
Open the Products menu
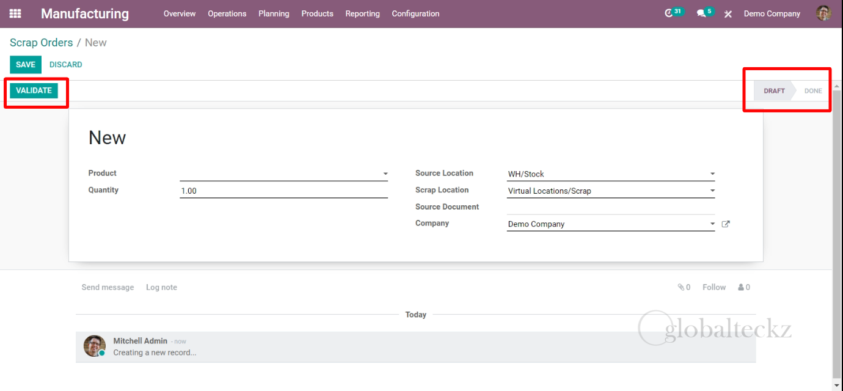(317, 13)
